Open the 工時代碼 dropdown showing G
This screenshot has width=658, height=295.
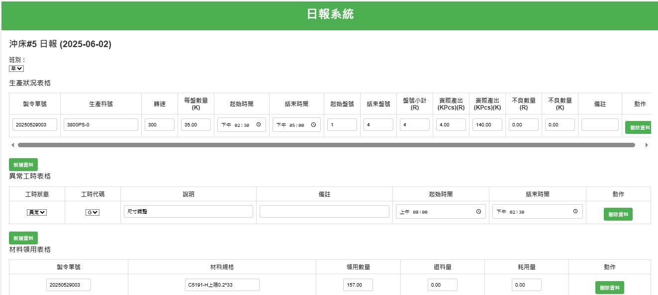pos(93,212)
